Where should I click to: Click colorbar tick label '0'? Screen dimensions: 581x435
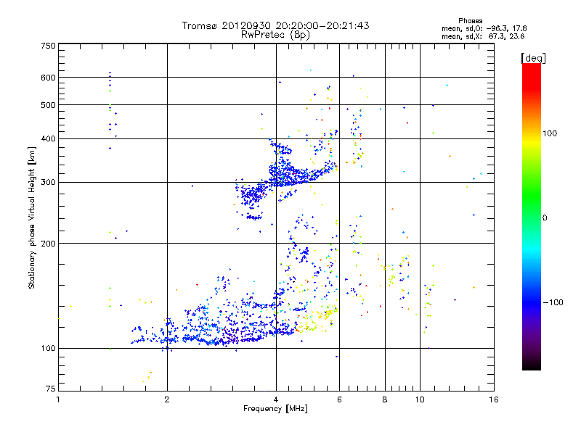[x=545, y=218]
